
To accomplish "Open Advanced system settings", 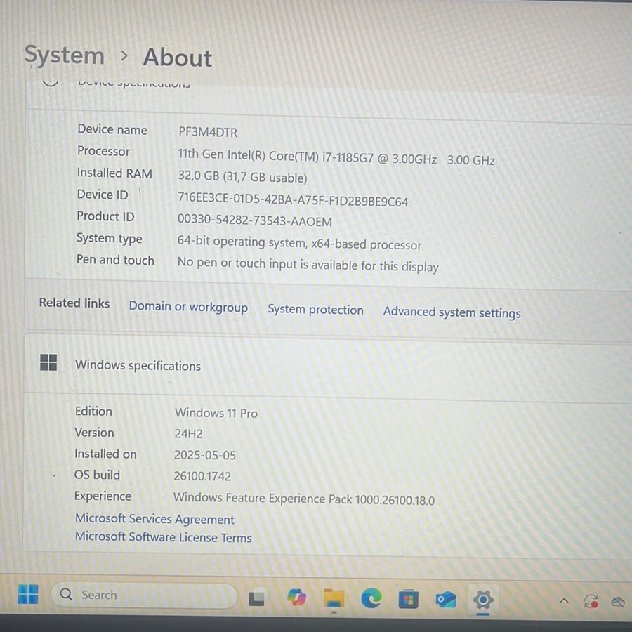I will (x=452, y=312).
